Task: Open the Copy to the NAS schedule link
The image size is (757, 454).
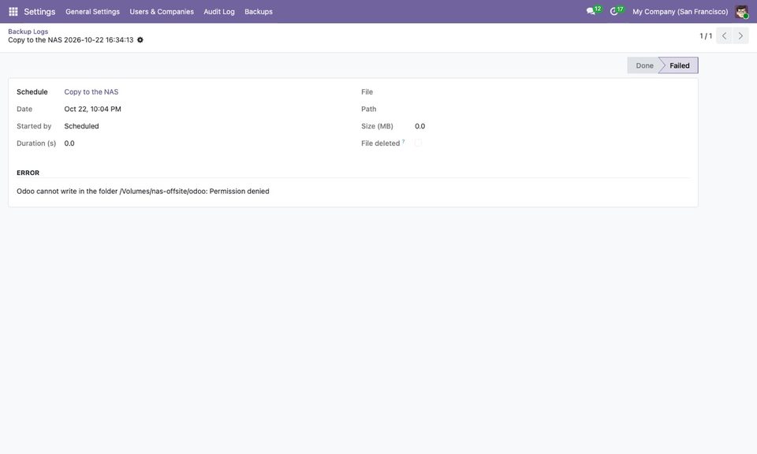Action: pyautogui.click(x=91, y=91)
